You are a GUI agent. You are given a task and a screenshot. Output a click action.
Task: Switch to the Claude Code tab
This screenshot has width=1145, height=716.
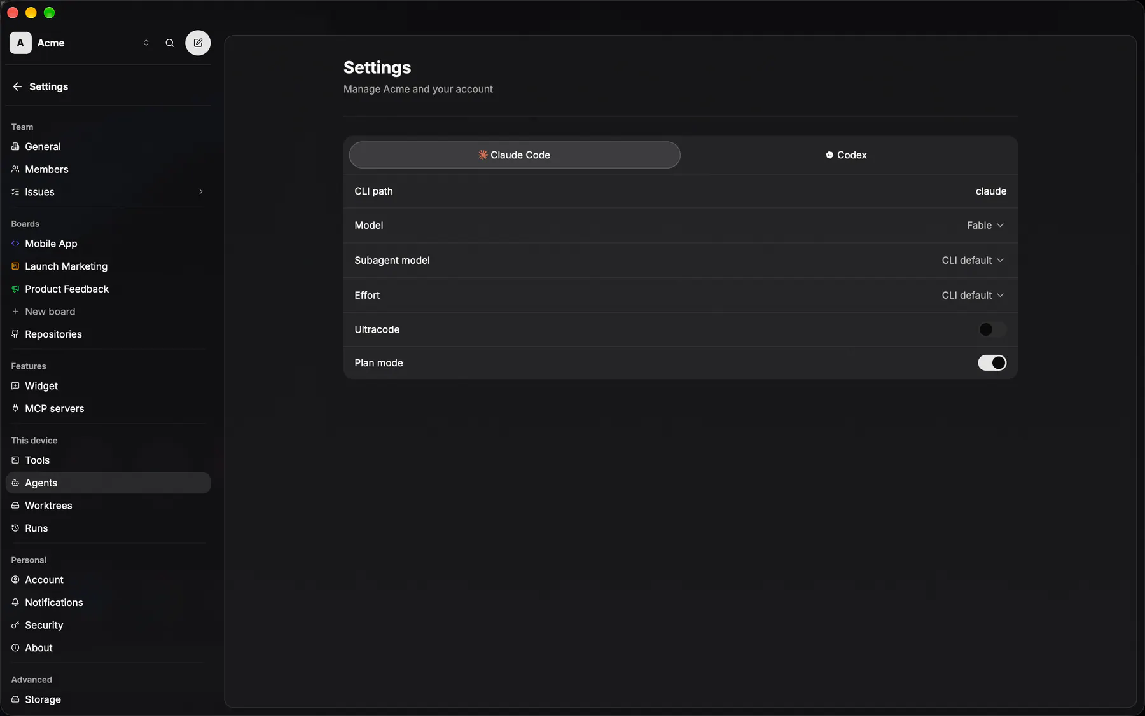pyautogui.click(x=515, y=155)
